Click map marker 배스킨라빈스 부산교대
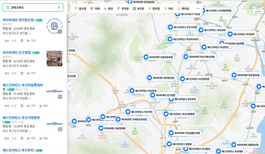265x154 pixels. coord(213,30)
